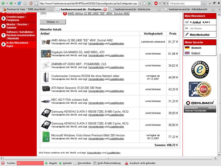Open Logistikkosten link in the footer note

click(113, 153)
